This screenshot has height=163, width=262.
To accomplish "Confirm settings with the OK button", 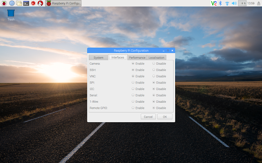I will [x=165, y=117].
